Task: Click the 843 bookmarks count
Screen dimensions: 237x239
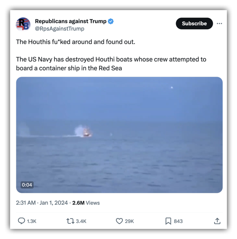Action: pos(178,221)
